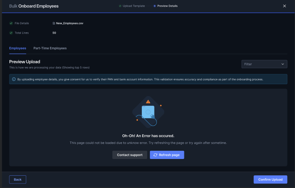The image size is (295, 188).
Task: Click the PAN and bank consent notice text
Action: pyautogui.click(x=140, y=79)
